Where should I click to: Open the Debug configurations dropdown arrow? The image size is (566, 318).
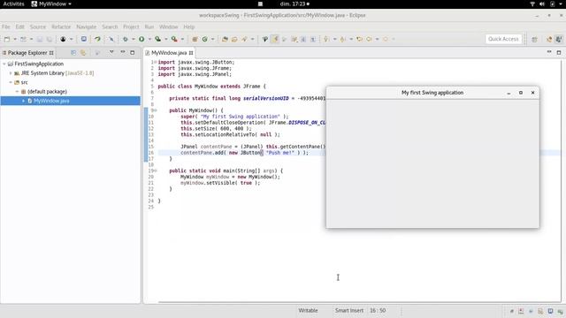click(134, 39)
